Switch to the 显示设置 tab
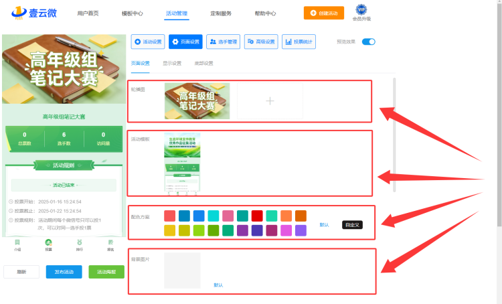Screen dimensions: 502x304 click(x=172, y=63)
